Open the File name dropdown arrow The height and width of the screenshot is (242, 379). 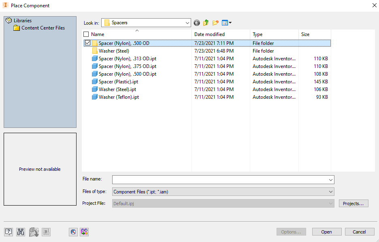pyautogui.click(x=330, y=180)
